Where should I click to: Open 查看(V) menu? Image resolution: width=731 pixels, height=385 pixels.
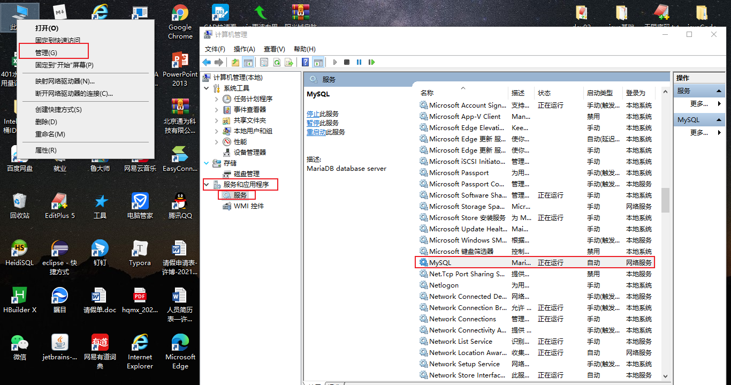click(x=275, y=49)
